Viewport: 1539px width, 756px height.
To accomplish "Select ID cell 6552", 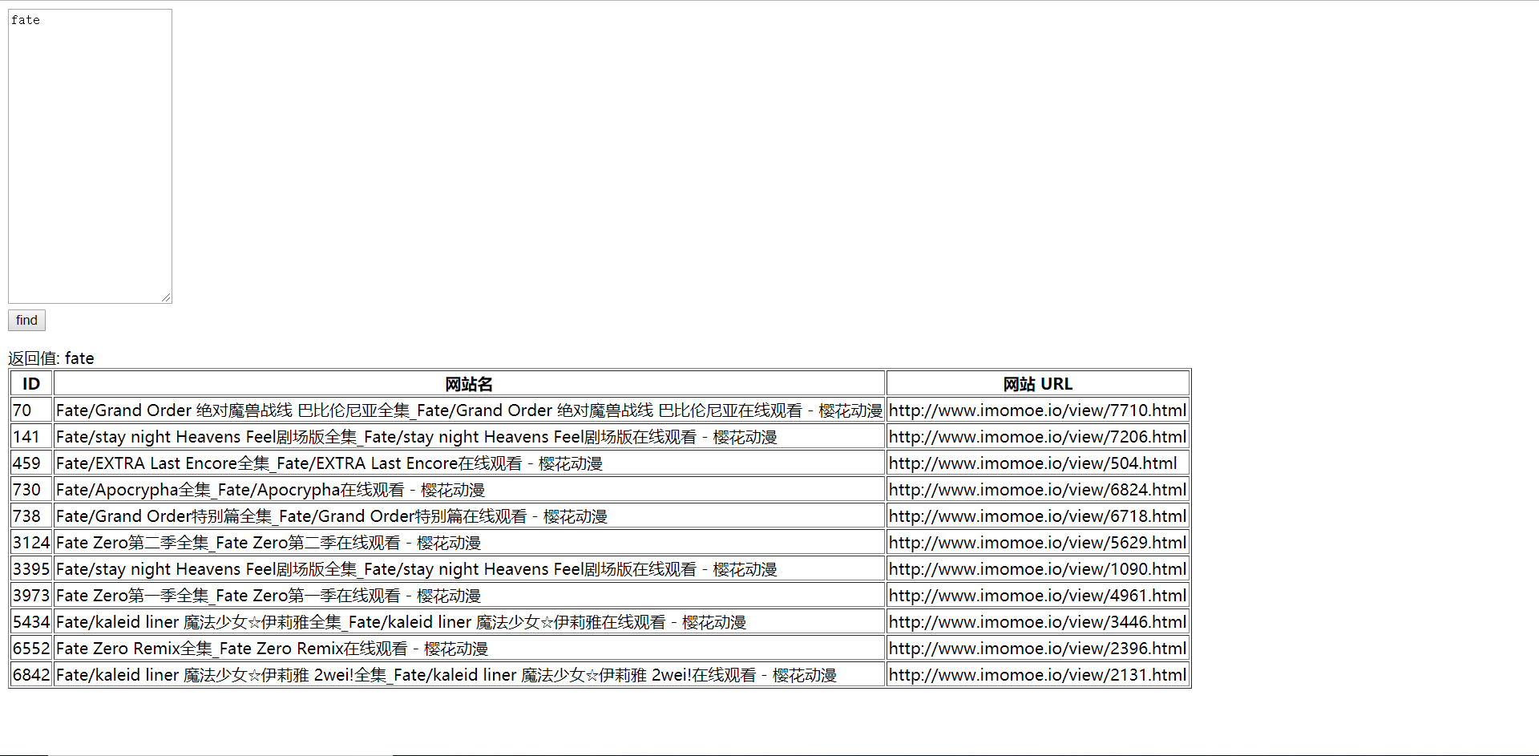I will [31, 649].
